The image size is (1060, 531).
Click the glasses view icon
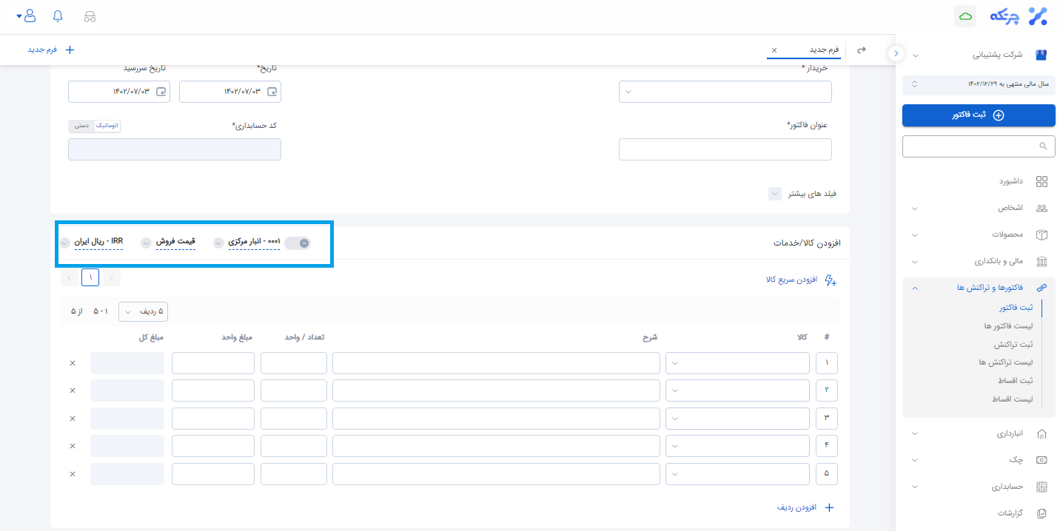click(x=90, y=16)
